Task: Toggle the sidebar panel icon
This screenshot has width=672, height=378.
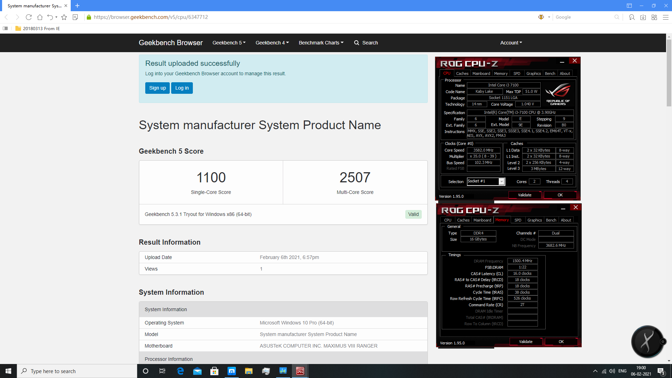Action: (5, 28)
